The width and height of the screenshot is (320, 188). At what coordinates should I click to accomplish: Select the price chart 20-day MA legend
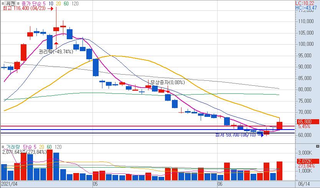tap(58, 3)
